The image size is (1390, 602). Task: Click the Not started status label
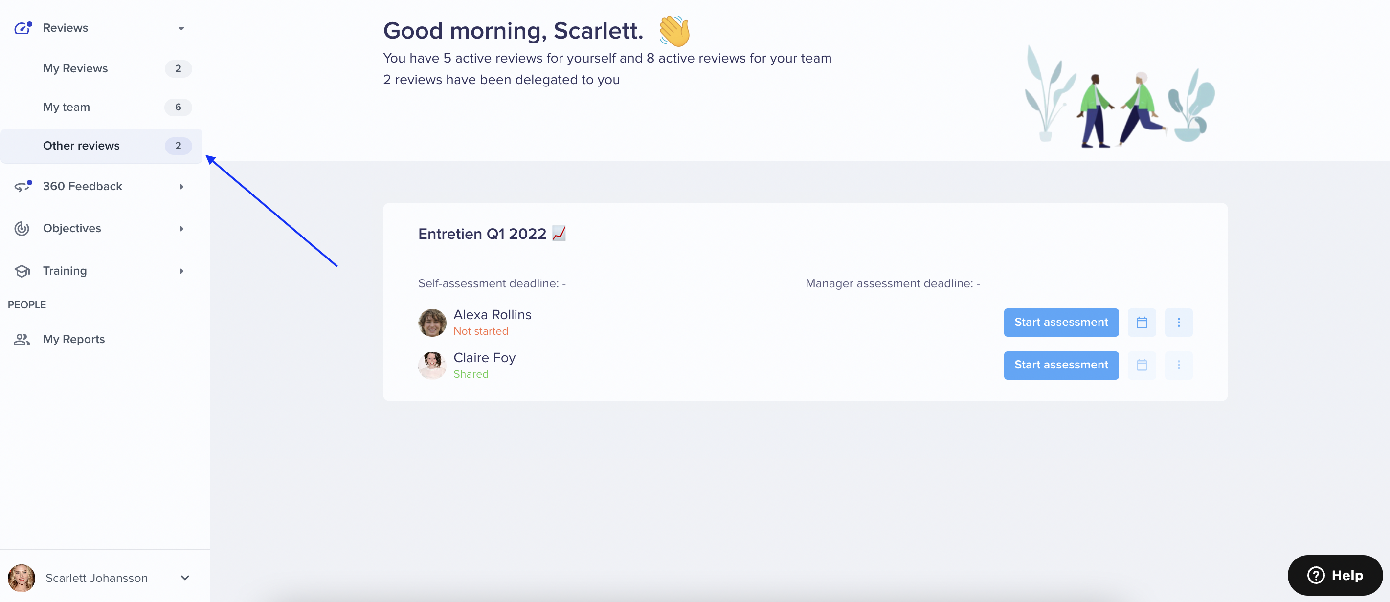click(x=480, y=331)
